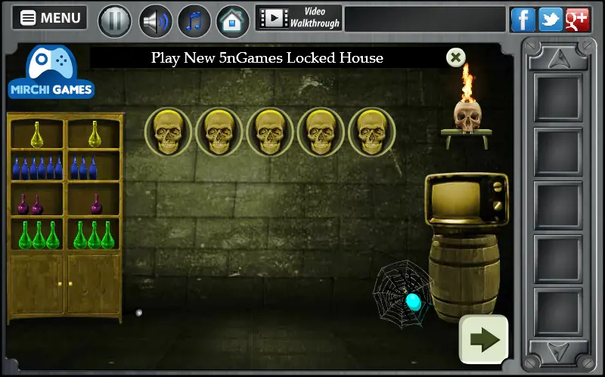Share on Twitter
This screenshot has height=377, width=605.
tap(551, 20)
